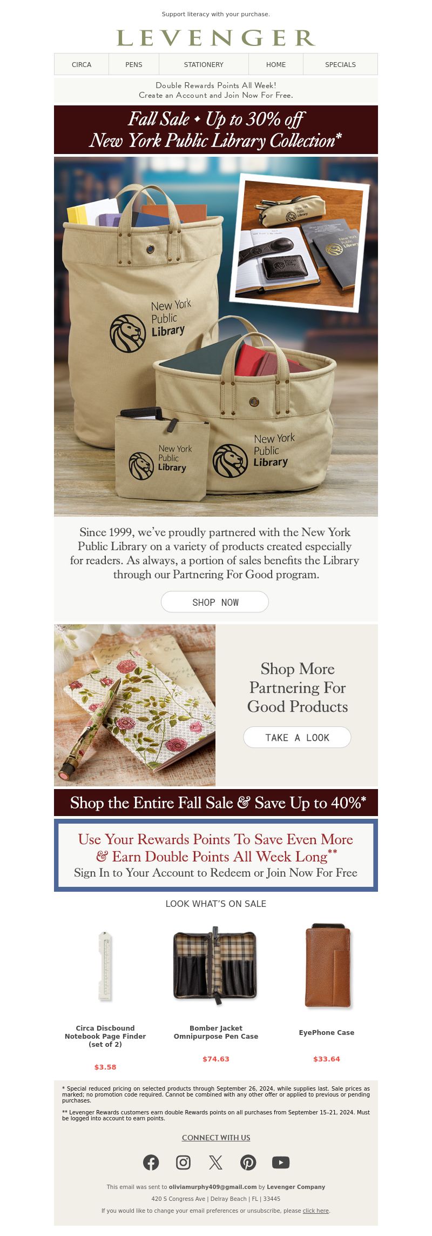
Task: Open the YouTube icon link
Action: click(281, 1162)
